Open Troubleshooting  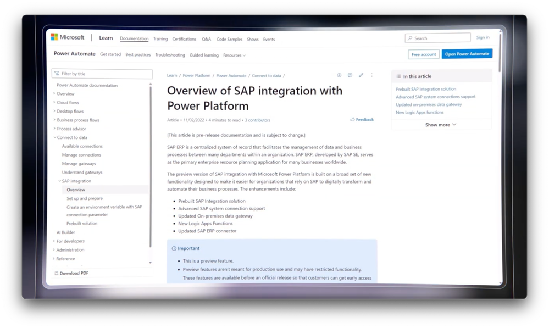point(170,55)
